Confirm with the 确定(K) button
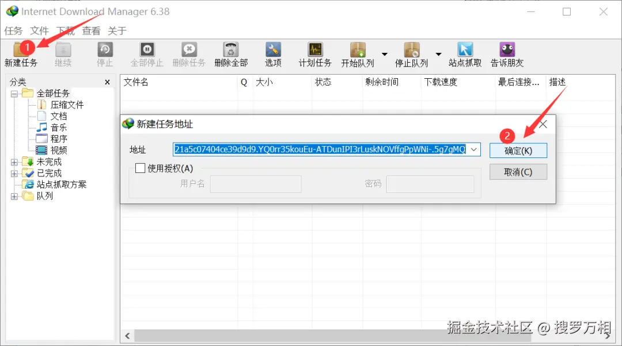Viewport: 622px width, 346px height. [x=518, y=151]
